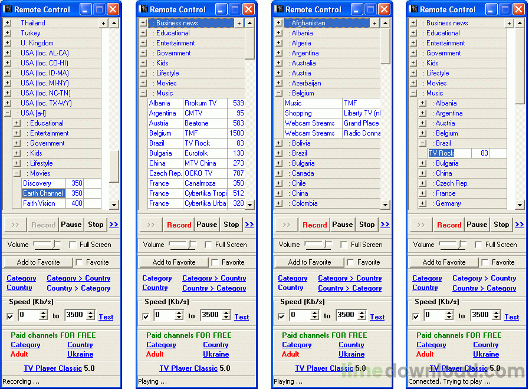The image size is (529, 389).
Task: Click the maximum speed 3500 field in the third window
Action: [347, 315]
